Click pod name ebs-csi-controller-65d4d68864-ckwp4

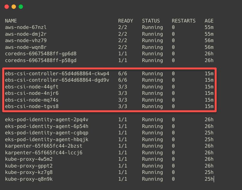click(x=57, y=74)
